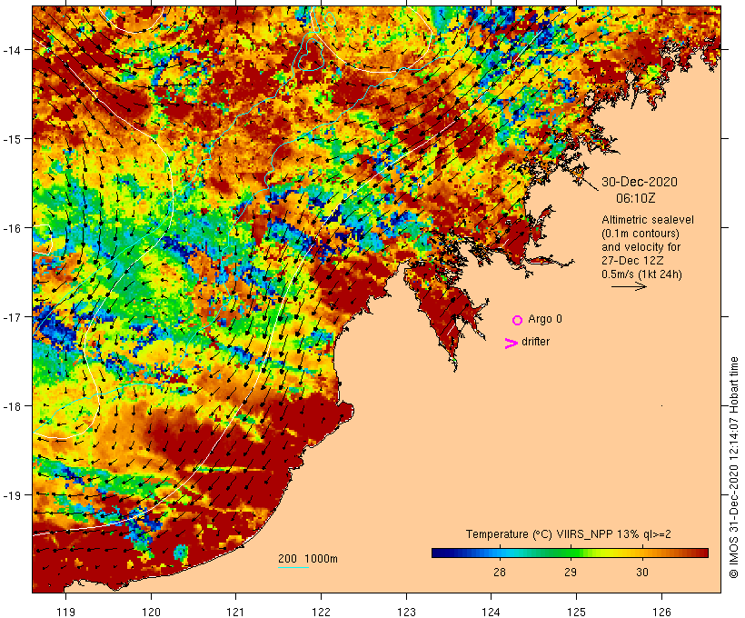This screenshot has width=745, height=618.
Task: Click the '(0.1m contours)' text line
Action: tap(641, 234)
